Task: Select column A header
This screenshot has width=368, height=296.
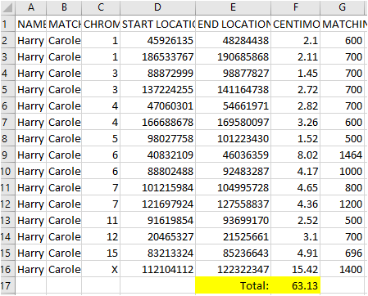Action: [x=31, y=7]
